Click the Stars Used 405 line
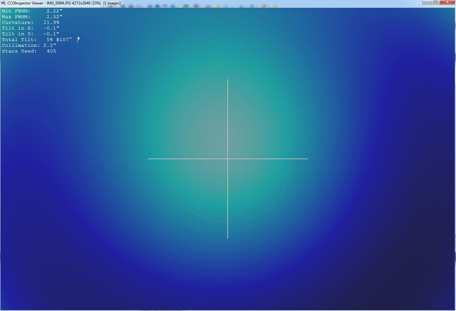This screenshot has height=311, width=456. click(30, 51)
